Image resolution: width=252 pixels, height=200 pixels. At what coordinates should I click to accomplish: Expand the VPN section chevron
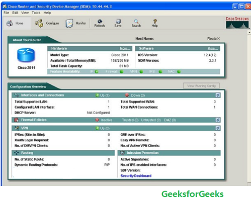[217, 128]
